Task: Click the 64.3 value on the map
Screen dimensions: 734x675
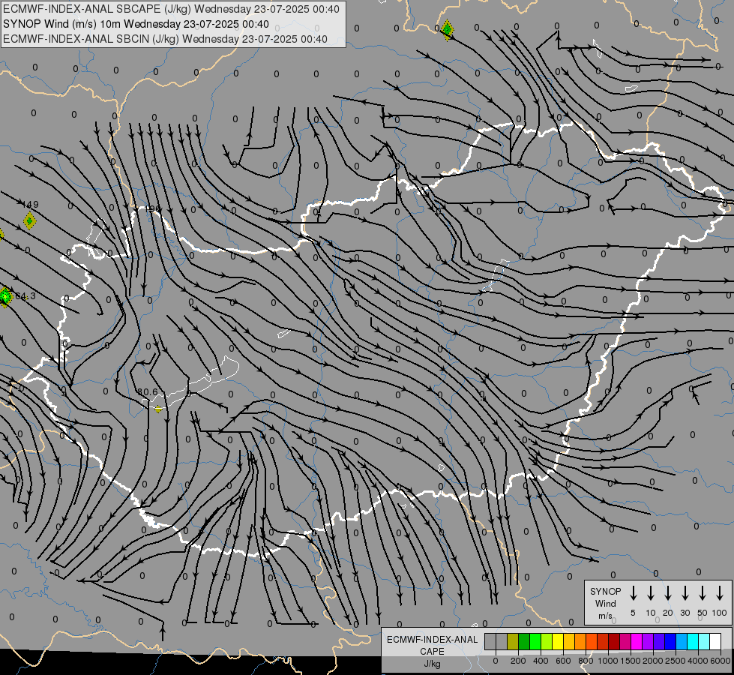Action: tap(25, 296)
